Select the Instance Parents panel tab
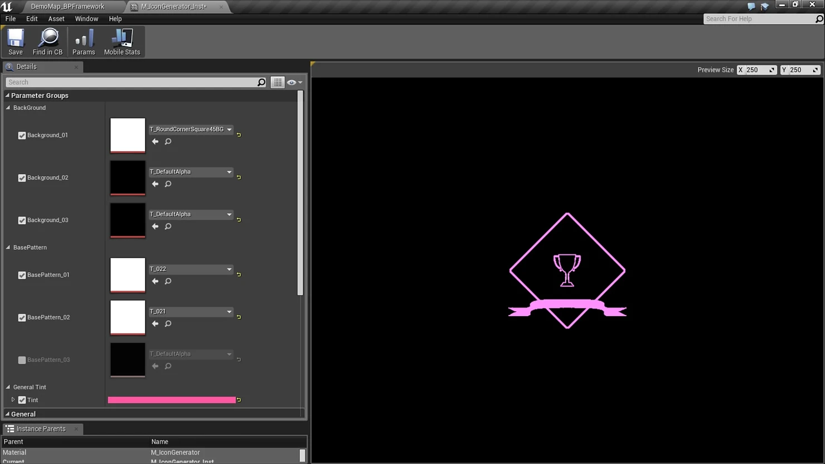825x464 pixels. pyautogui.click(x=41, y=429)
